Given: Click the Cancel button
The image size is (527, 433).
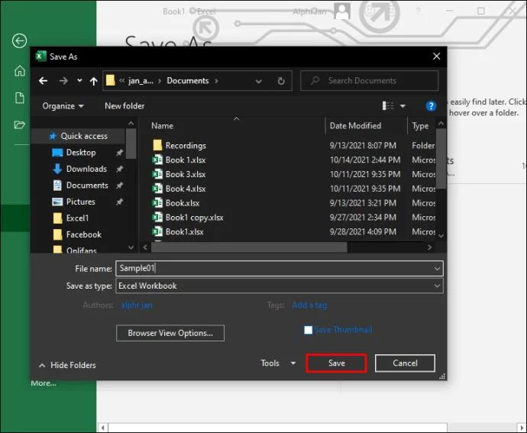Looking at the screenshot, I should (x=405, y=363).
